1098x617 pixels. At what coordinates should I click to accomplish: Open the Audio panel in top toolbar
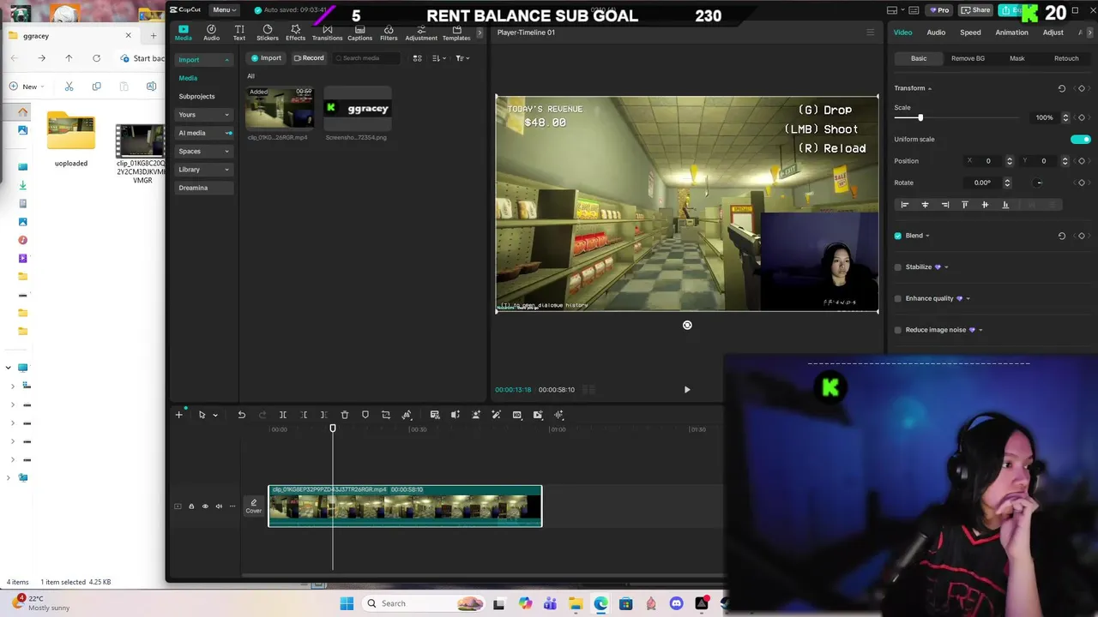[x=211, y=33]
